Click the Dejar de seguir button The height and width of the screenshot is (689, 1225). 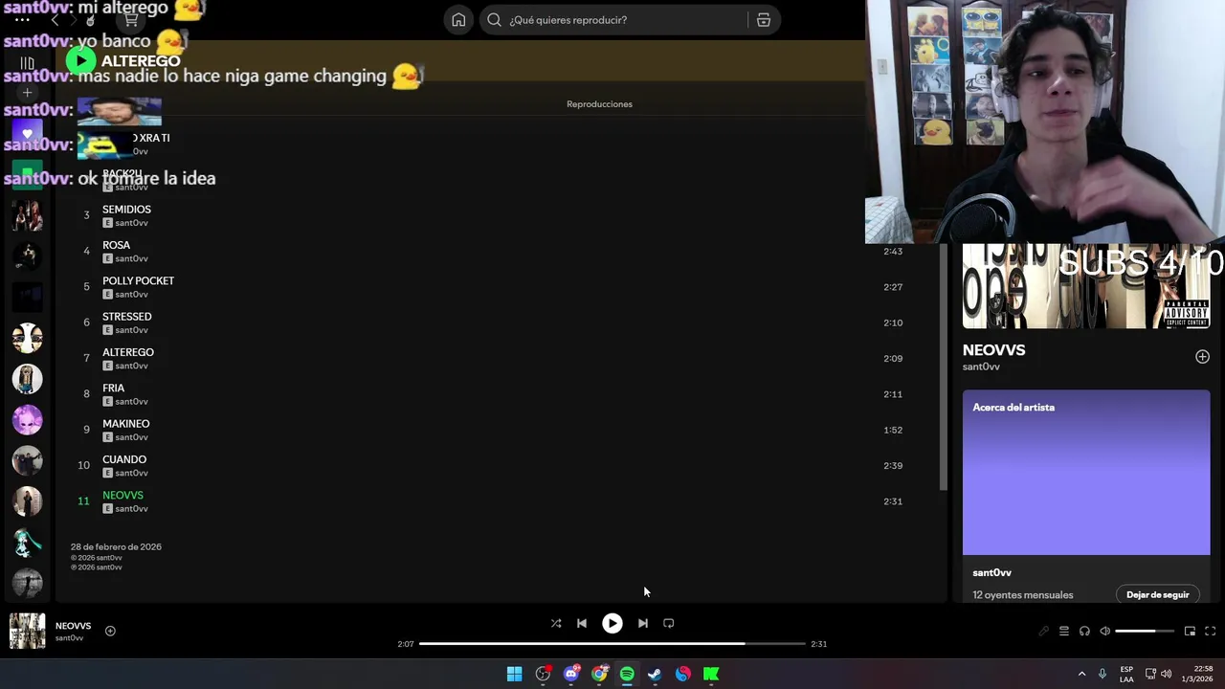[1157, 595]
